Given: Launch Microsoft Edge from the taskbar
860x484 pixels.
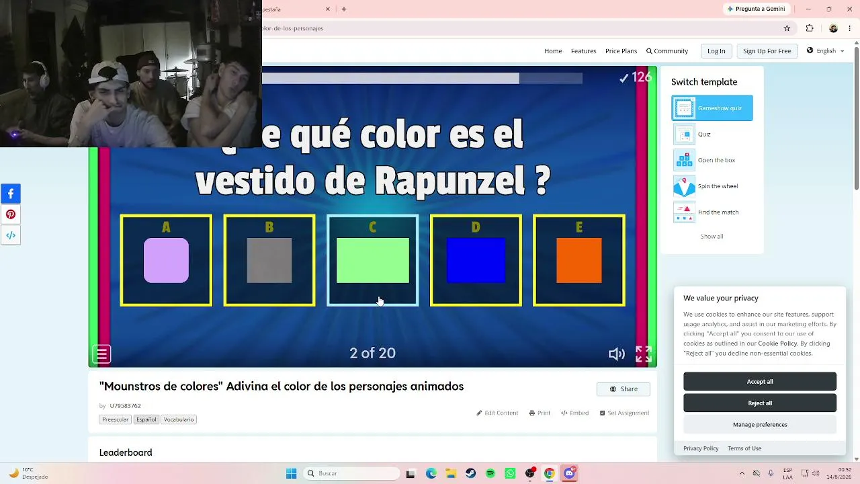Looking at the screenshot, I should click(431, 473).
